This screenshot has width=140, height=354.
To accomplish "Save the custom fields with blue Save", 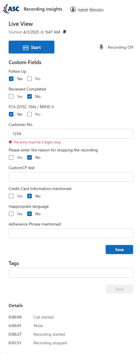I will click(x=119, y=250).
